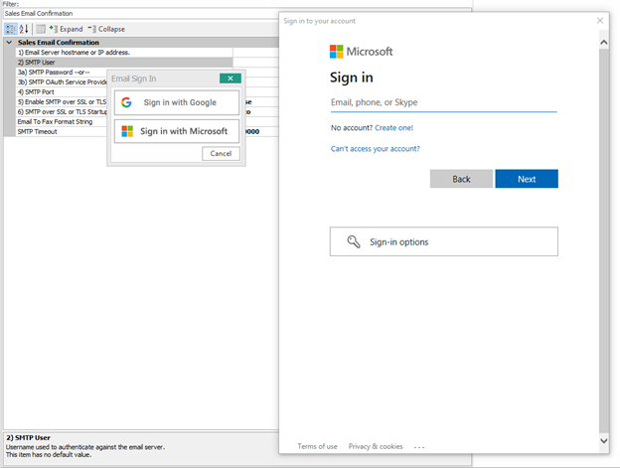Cancel the Email Sign In dialog

221,154
